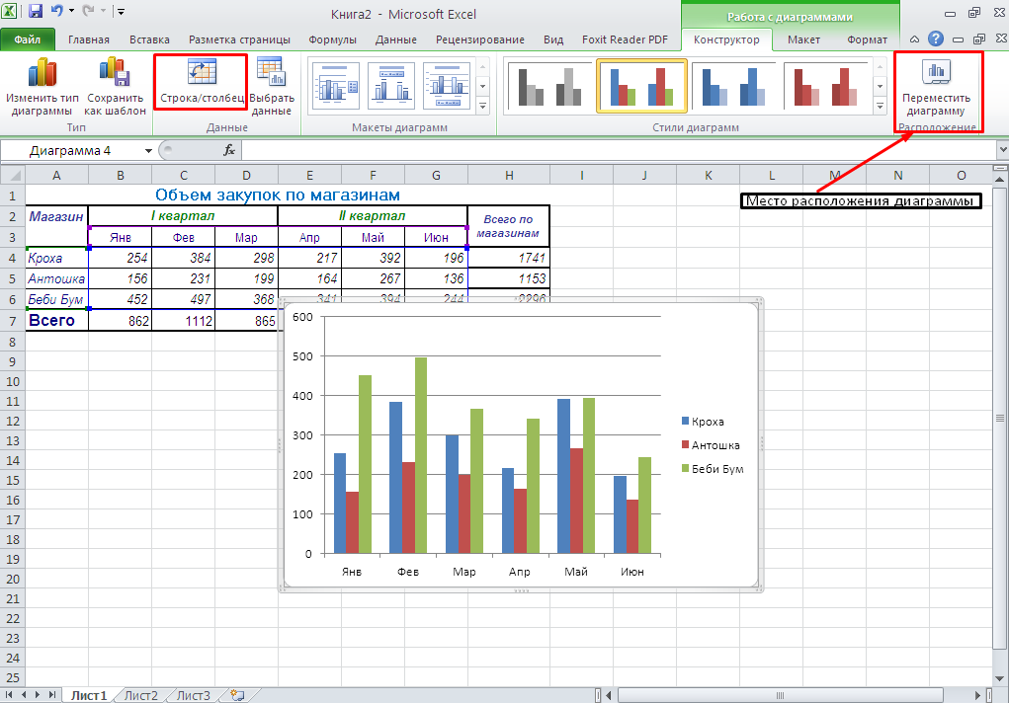Switch to sheet Лист2
Image resolution: width=1009 pixels, height=703 pixels.
[140, 695]
